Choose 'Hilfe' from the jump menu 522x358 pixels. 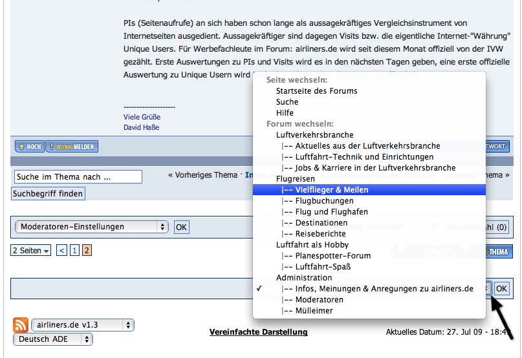(369, 113)
